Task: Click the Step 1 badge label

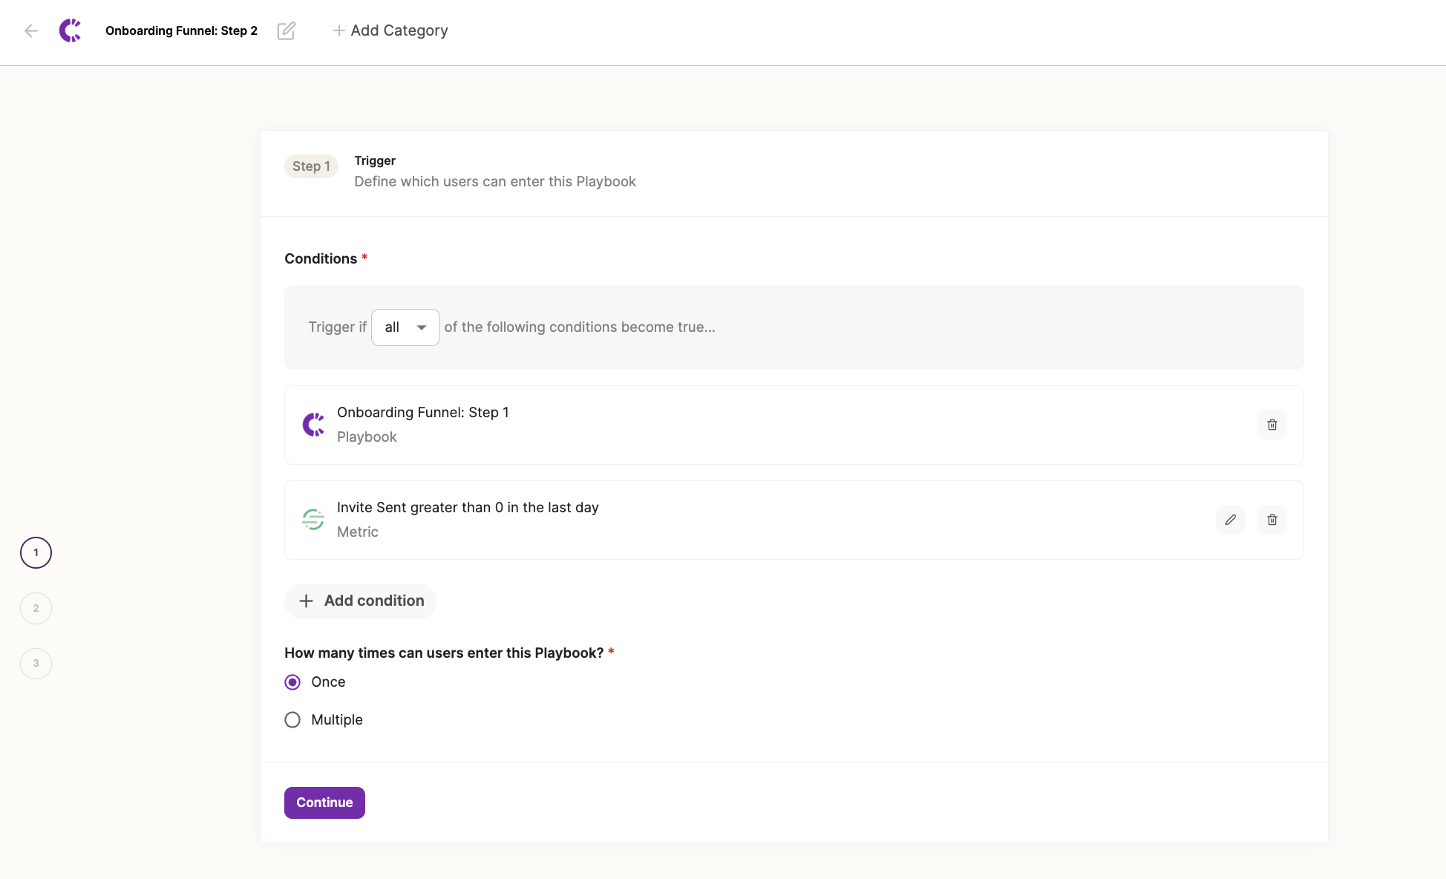Action: (311, 166)
